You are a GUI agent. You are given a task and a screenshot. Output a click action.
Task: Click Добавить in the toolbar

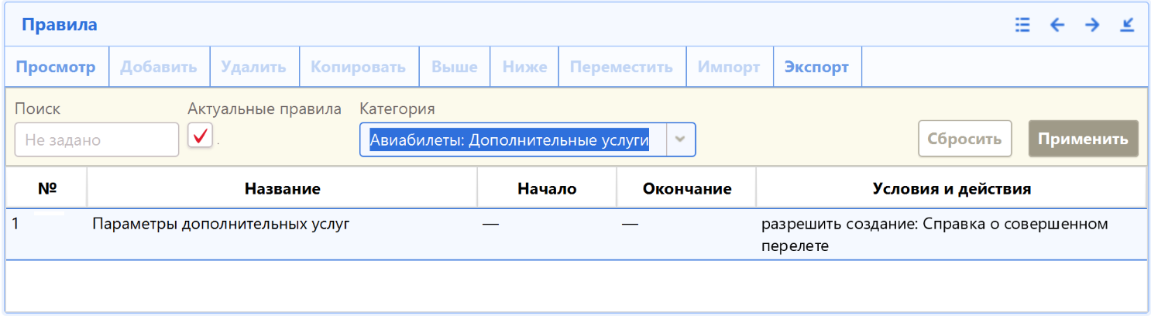click(159, 67)
